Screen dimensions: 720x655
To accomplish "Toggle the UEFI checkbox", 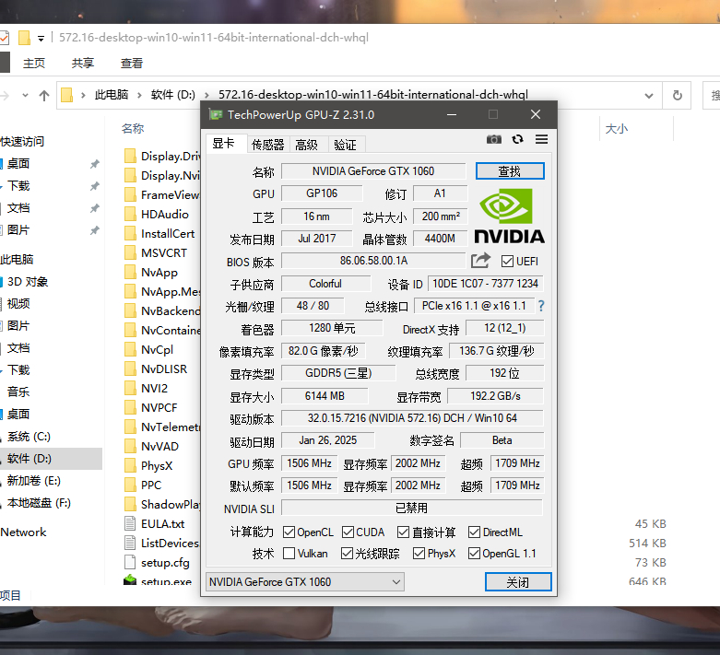I will point(507,262).
